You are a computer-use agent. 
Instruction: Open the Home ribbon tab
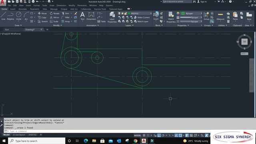(x=4, y=9)
